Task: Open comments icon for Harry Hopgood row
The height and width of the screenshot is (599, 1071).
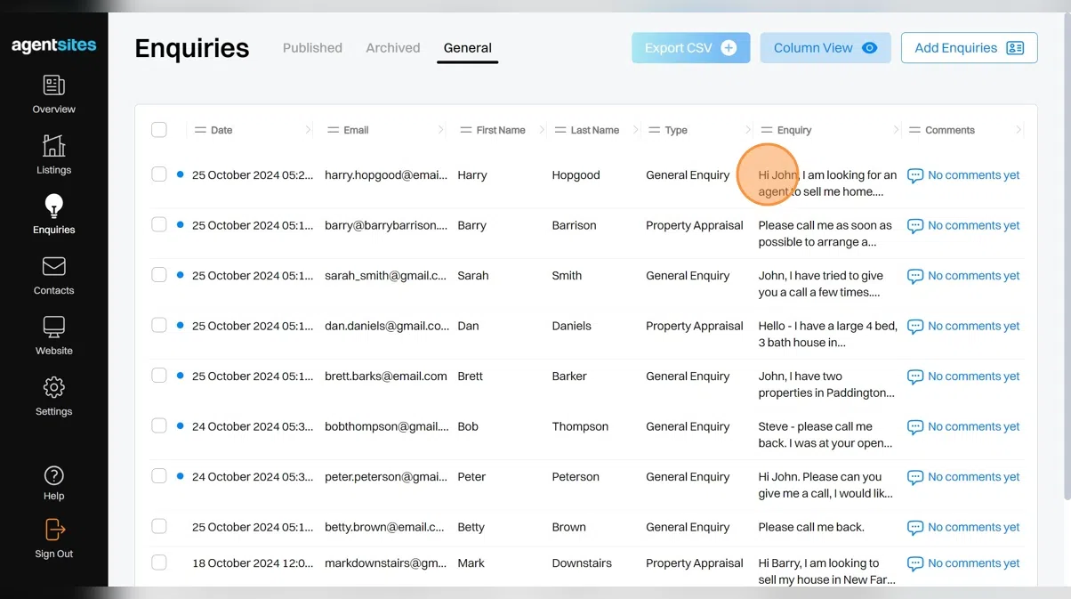Action: click(x=914, y=175)
